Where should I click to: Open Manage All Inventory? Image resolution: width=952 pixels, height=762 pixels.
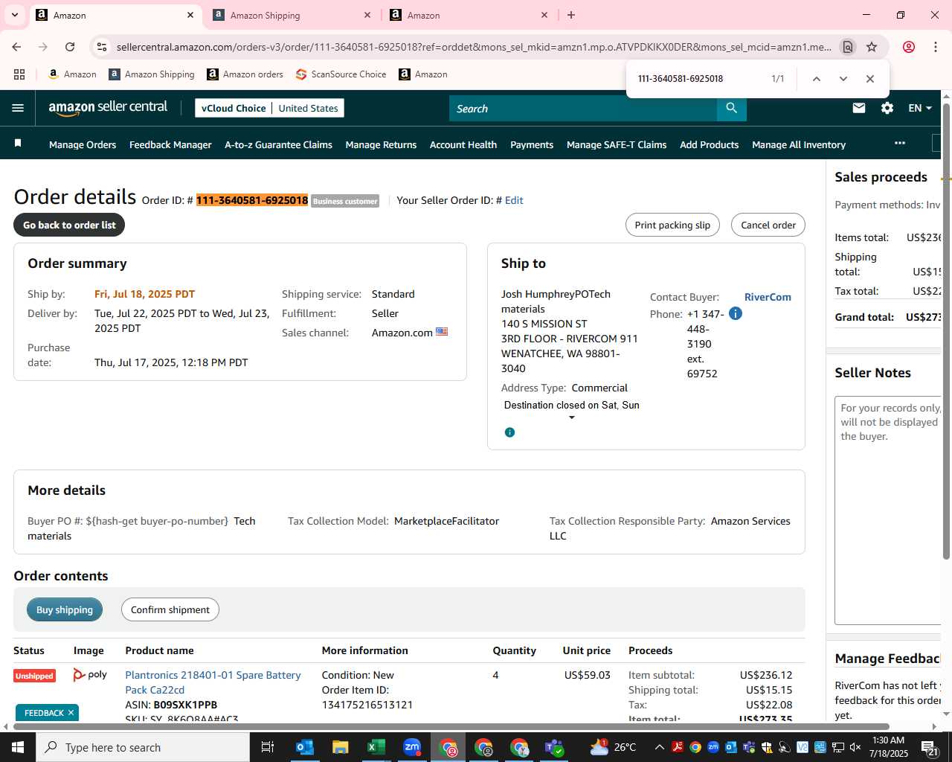click(x=799, y=144)
